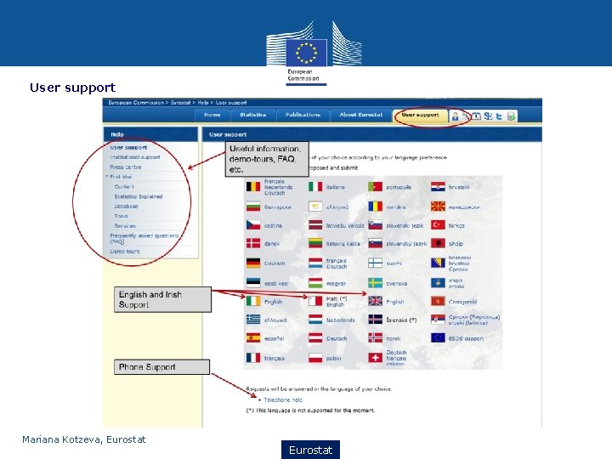Open Statistics Explained in the sidebar
612x459 pixels.
[x=139, y=196]
